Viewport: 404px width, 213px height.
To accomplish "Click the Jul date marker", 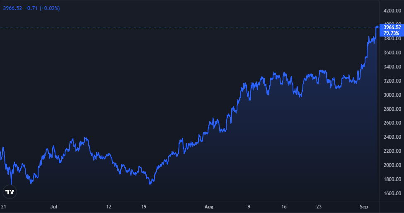I will 53,206.
